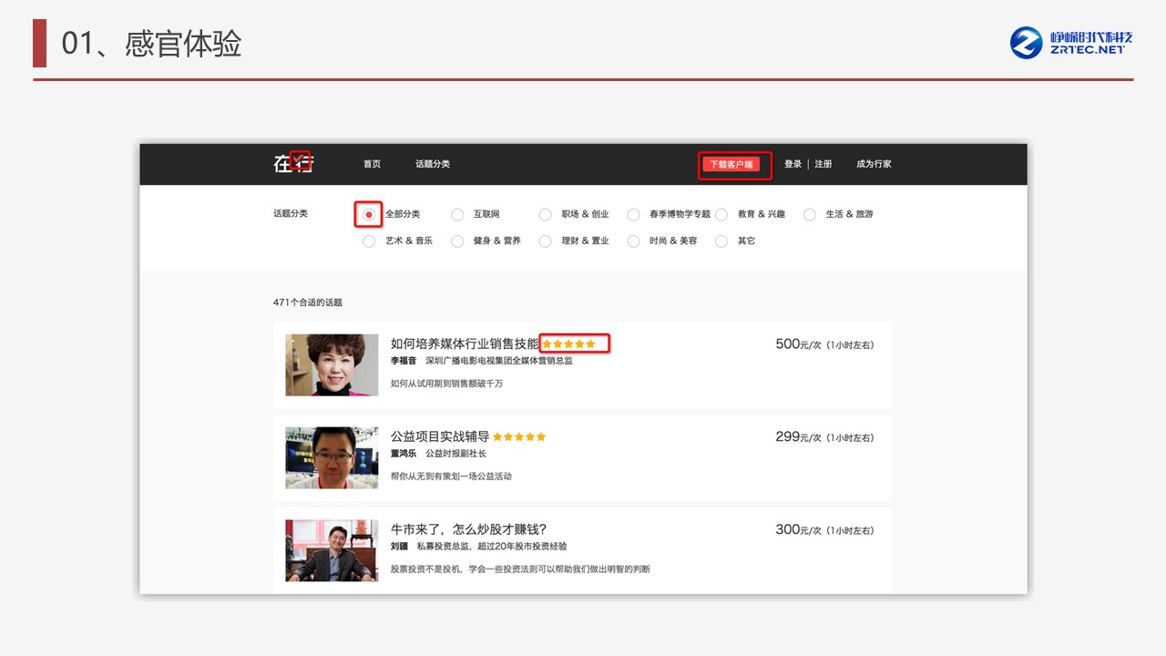1166x656 pixels.
Task: Click star rating beside 公益项目实战辅导
Action: 519,437
